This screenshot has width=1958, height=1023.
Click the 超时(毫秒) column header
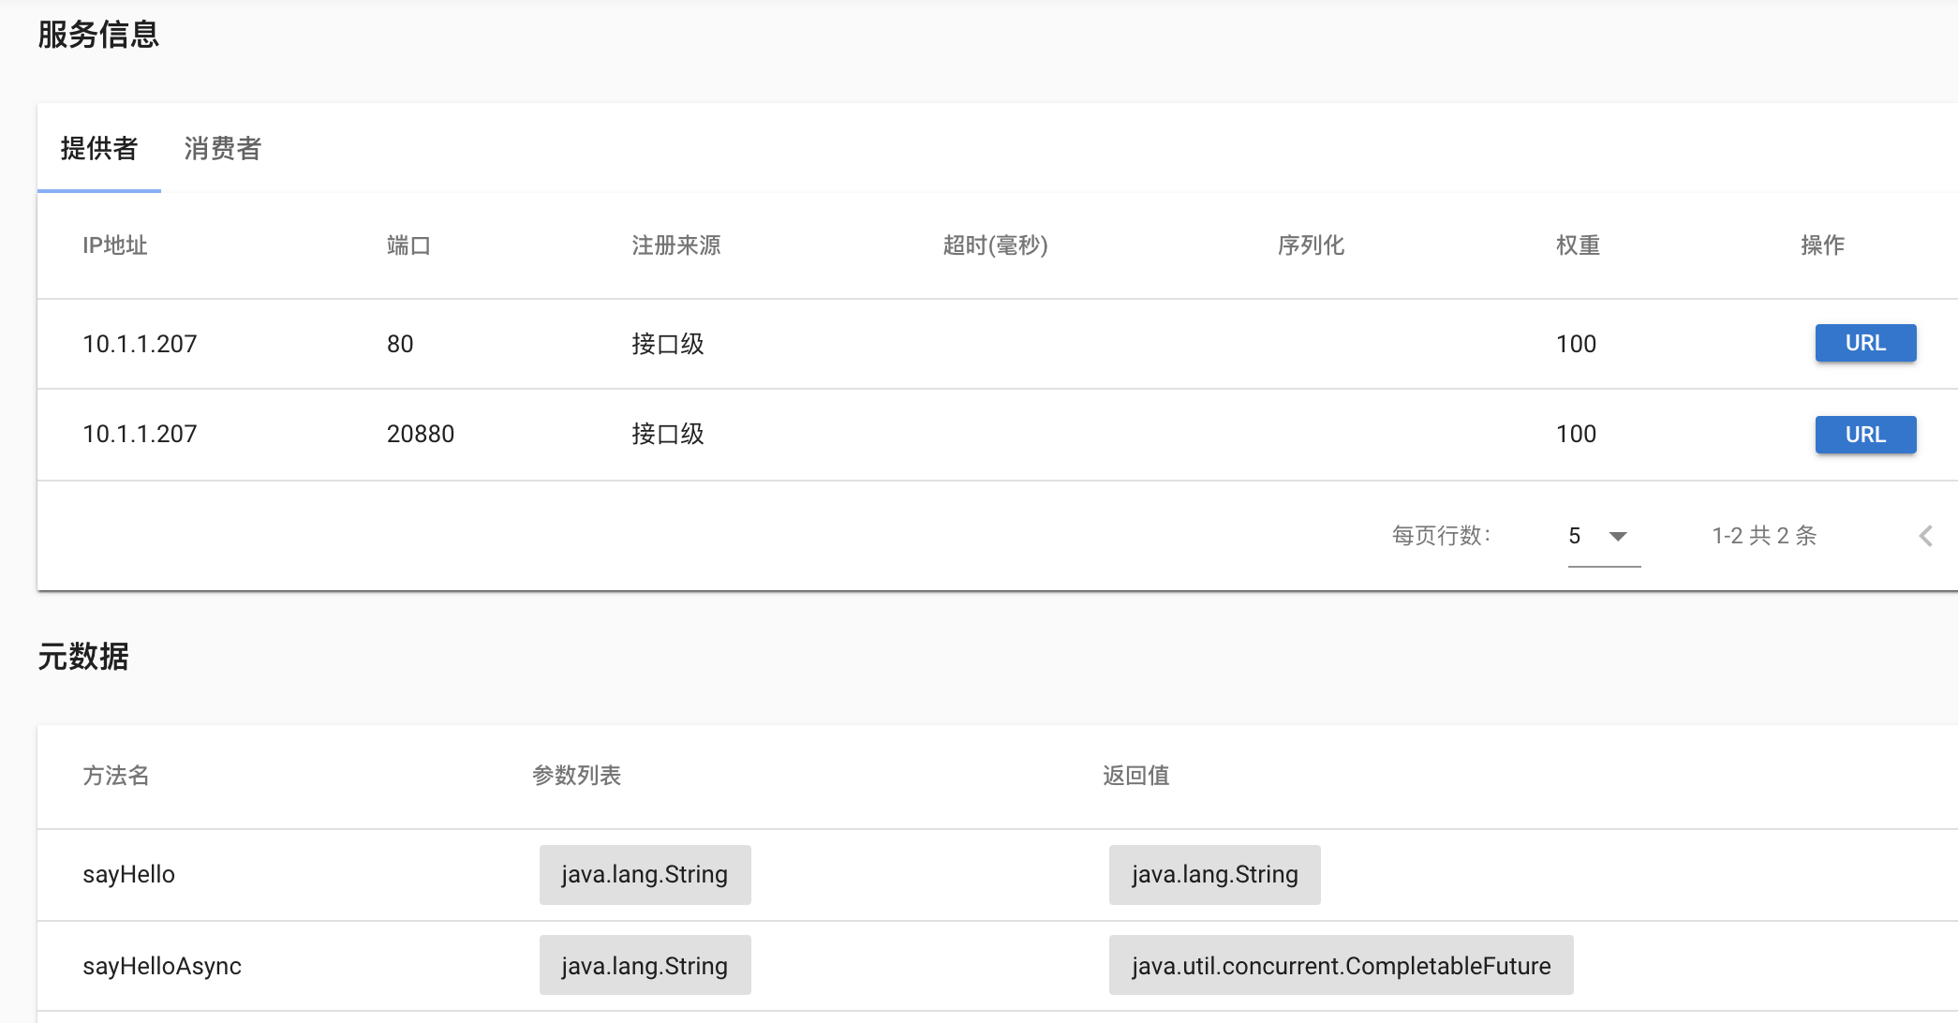995,245
